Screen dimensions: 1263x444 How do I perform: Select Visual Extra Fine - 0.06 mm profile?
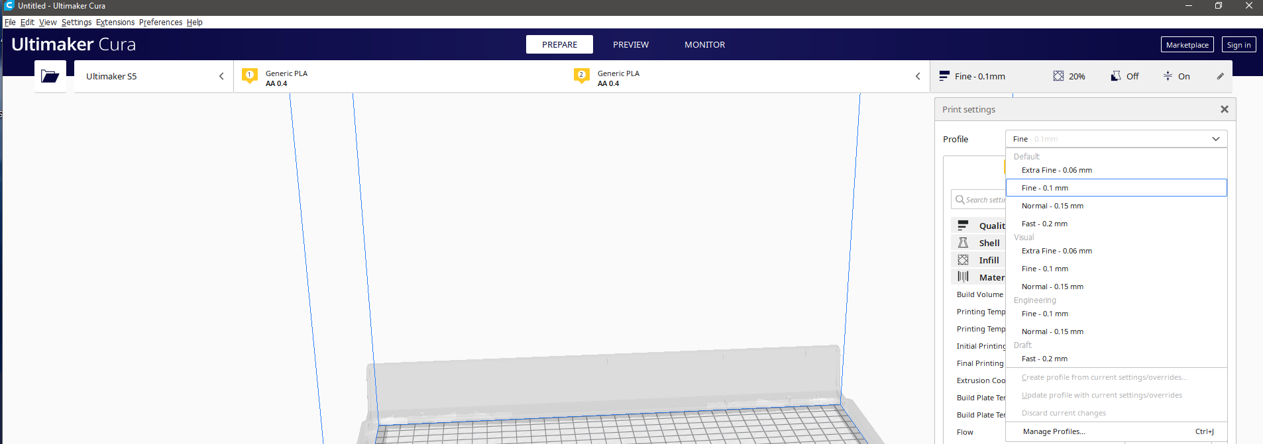tap(1117, 251)
